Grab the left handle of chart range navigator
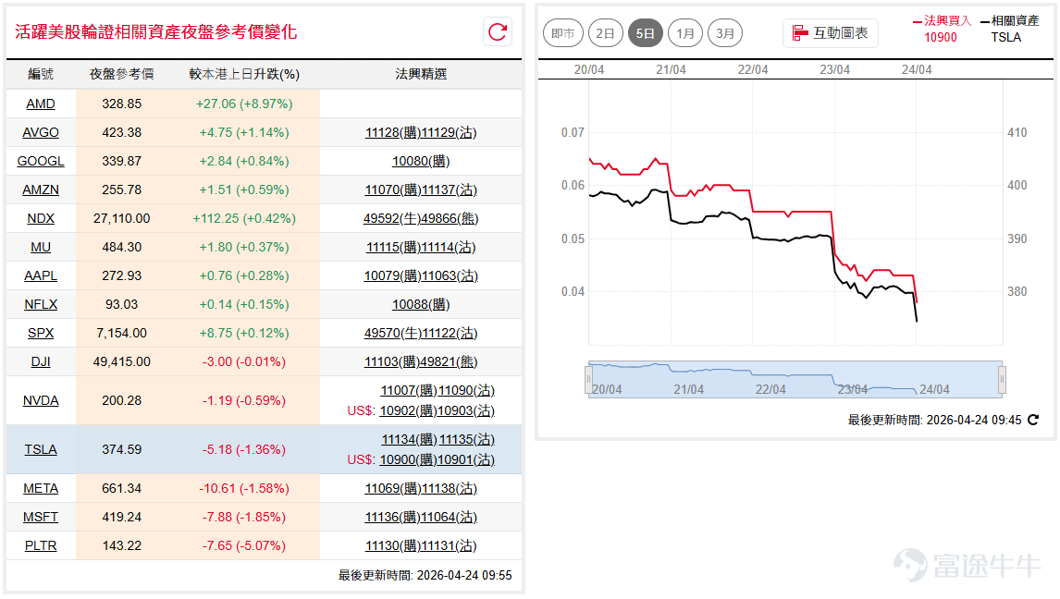Screen dimensions: 1060x599 point(588,380)
